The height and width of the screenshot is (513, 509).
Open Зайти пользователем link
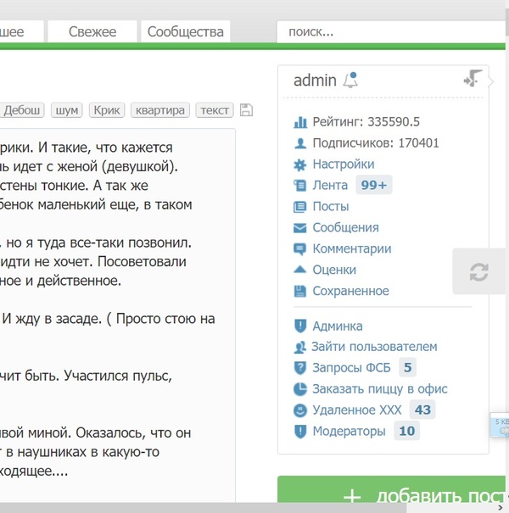[374, 347]
